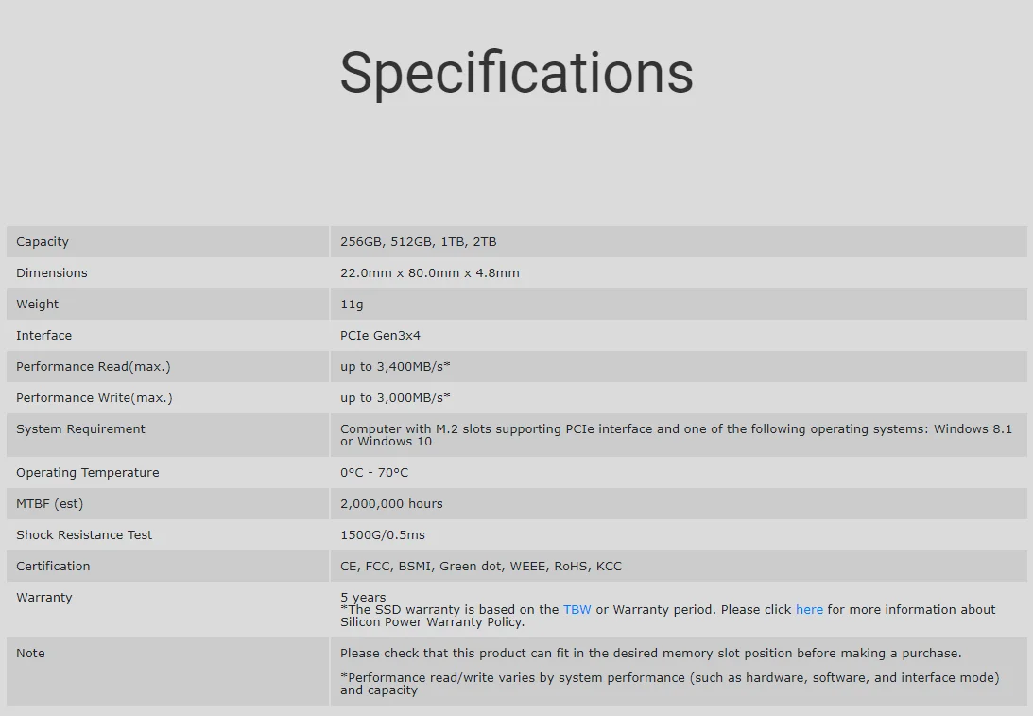Select the PCIe Gen3x4 value text
Screen dimensions: 1033x716
[380, 336]
